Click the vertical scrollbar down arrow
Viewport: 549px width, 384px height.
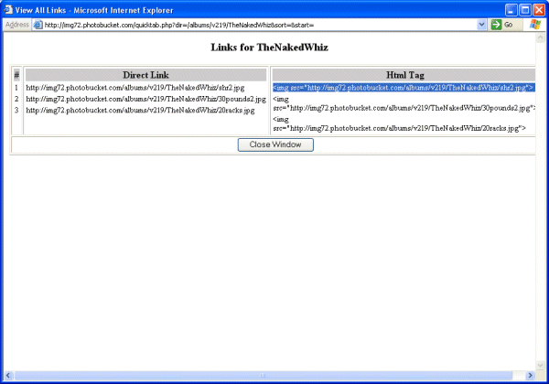click(x=540, y=365)
